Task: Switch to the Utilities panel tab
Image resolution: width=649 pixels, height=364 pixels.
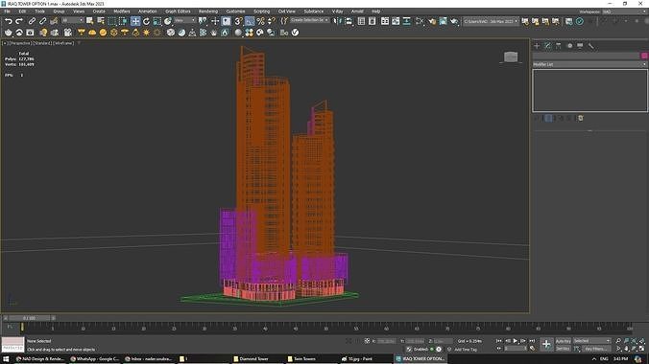Action: coord(591,46)
